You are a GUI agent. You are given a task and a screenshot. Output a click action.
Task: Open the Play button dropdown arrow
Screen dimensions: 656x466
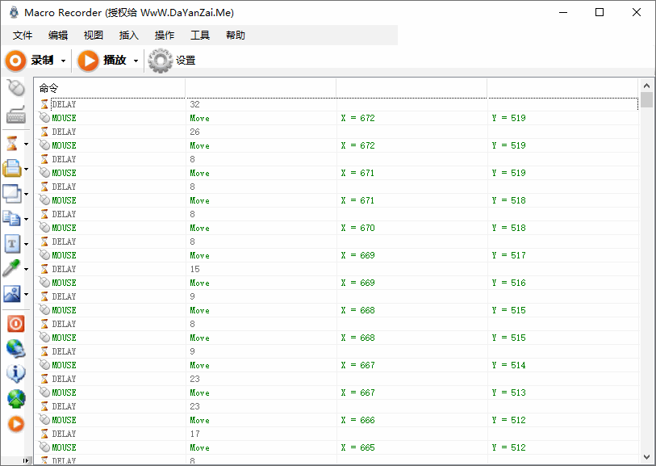pyautogui.click(x=136, y=61)
